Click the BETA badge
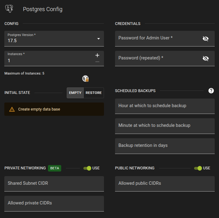This screenshot has width=219, height=218. (55, 168)
